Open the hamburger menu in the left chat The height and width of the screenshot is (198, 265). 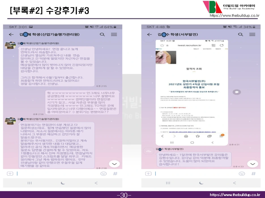click(x=114, y=34)
